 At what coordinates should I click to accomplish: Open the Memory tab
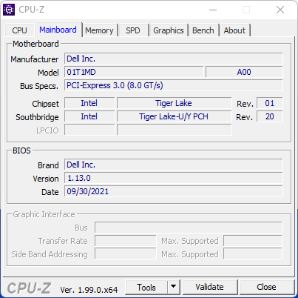tap(99, 30)
